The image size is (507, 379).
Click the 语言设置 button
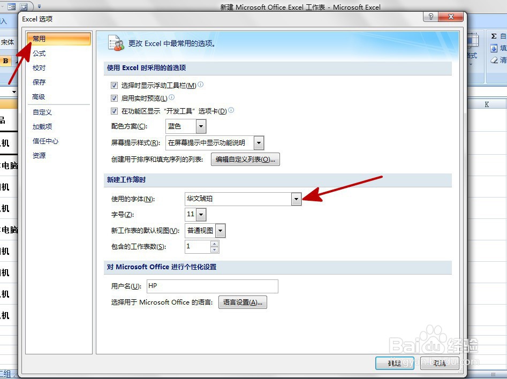click(243, 302)
